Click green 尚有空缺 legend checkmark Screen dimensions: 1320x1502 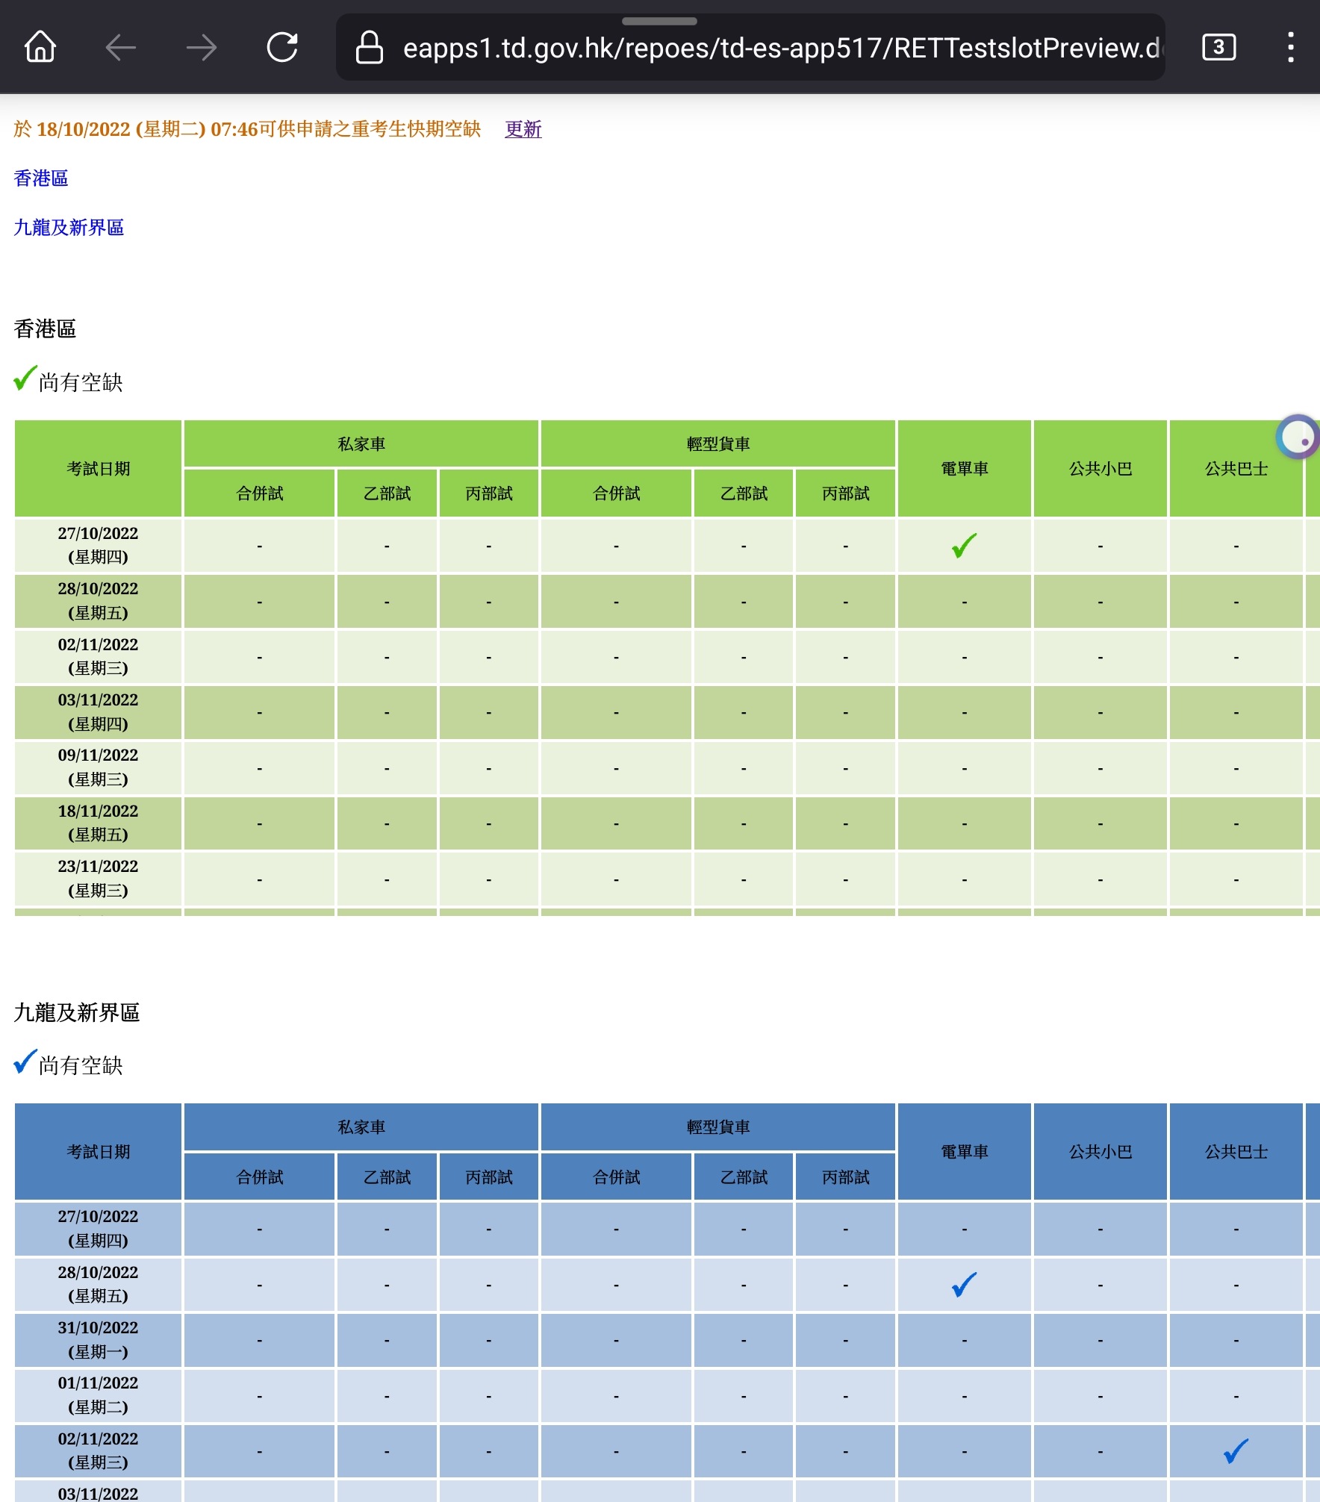pyautogui.click(x=25, y=378)
